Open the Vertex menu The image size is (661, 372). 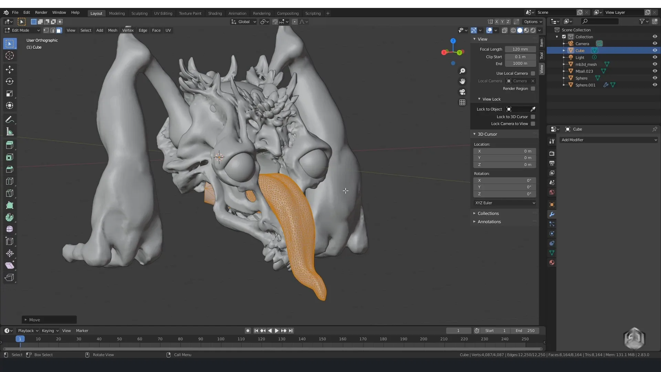(128, 30)
